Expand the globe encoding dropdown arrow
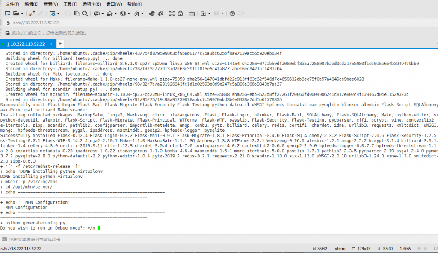Screen dimensions: 438x253 [129, 13]
